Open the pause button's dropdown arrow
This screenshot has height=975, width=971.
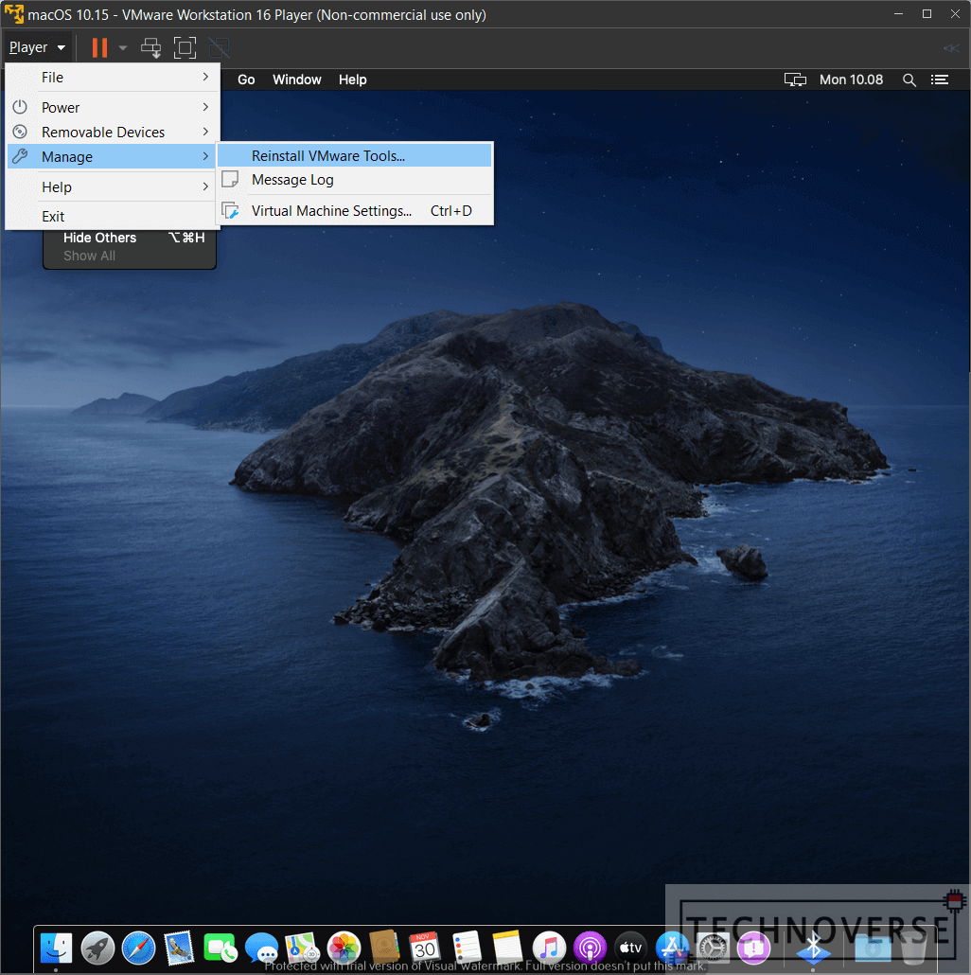click(122, 48)
